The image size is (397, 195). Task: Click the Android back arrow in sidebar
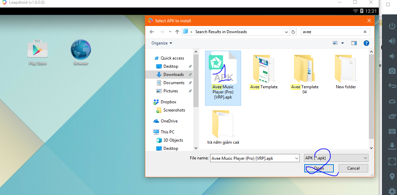[392, 86]
